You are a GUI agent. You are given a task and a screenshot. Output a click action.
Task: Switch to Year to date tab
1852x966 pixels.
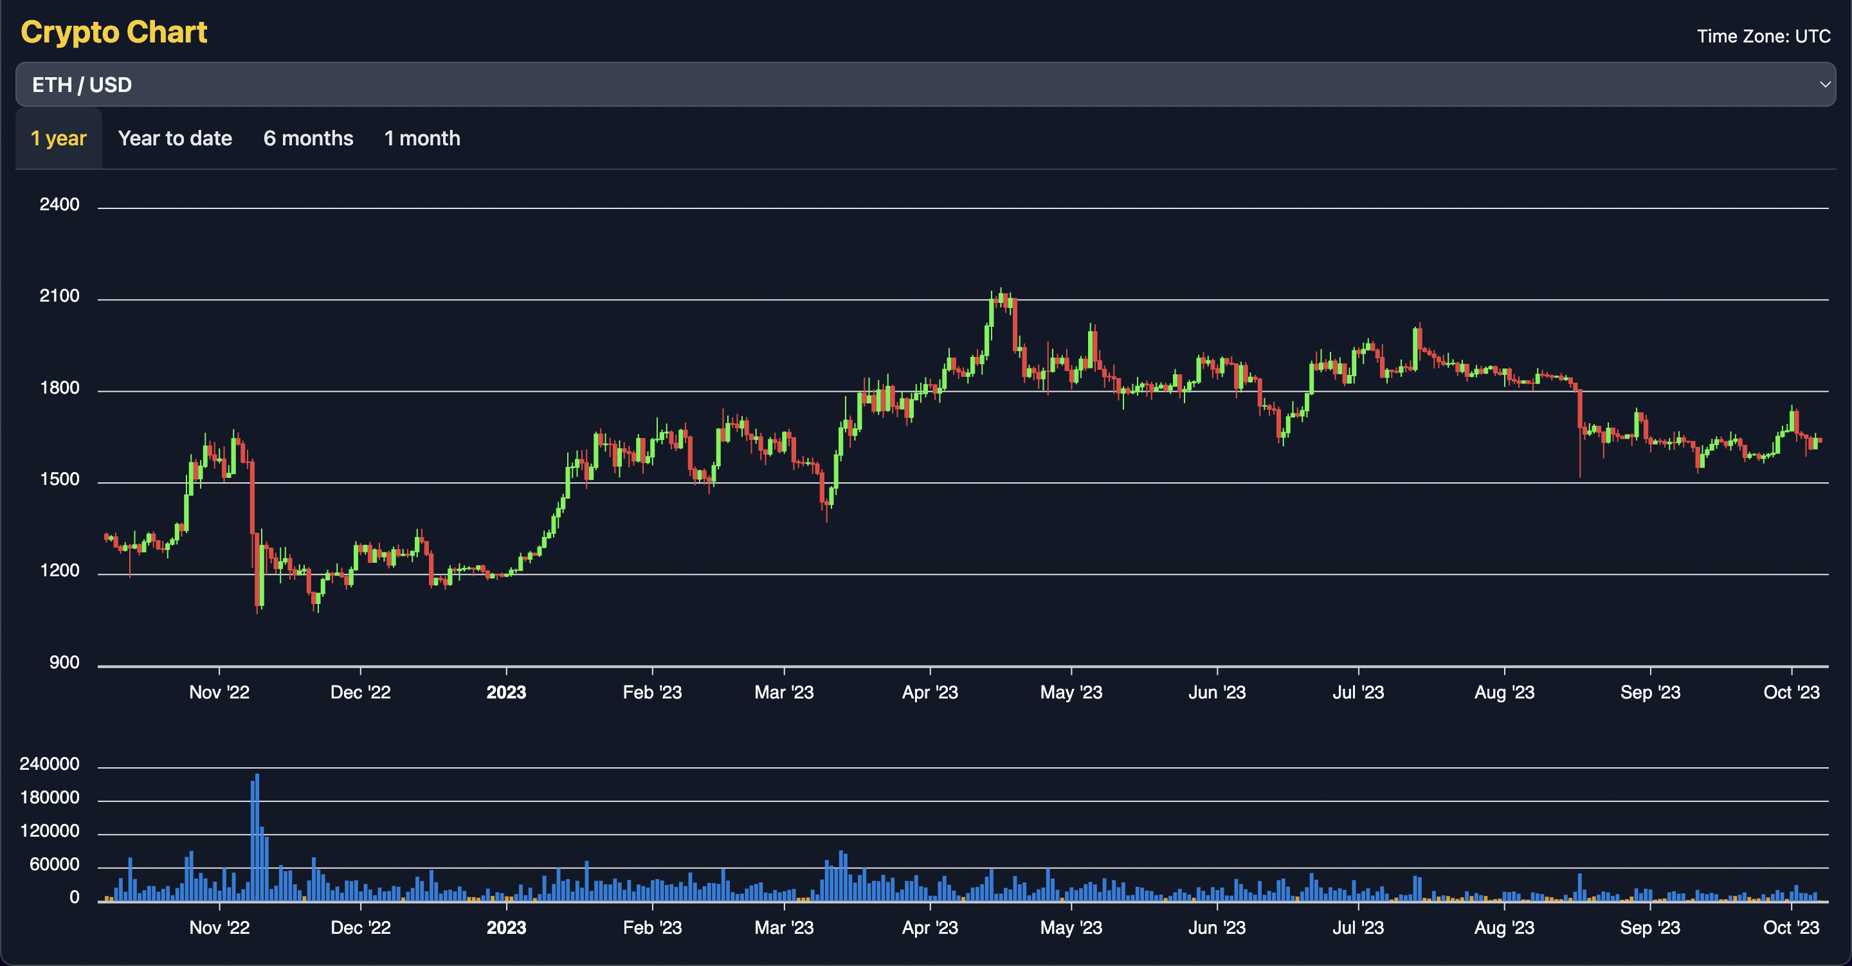point(175,138)
